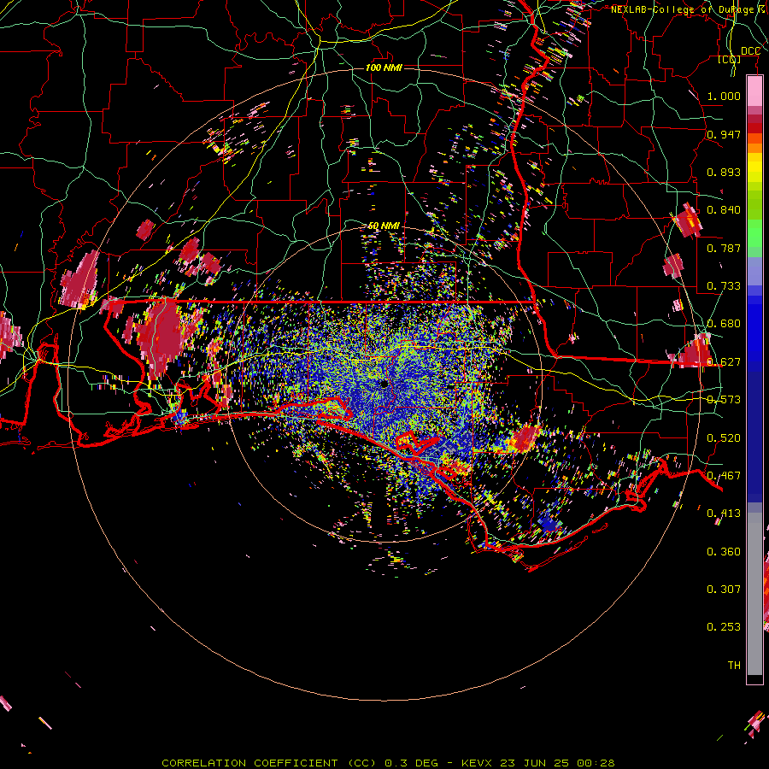Select the 0.733 scale value
769x769 pixels.
(724, 286)
